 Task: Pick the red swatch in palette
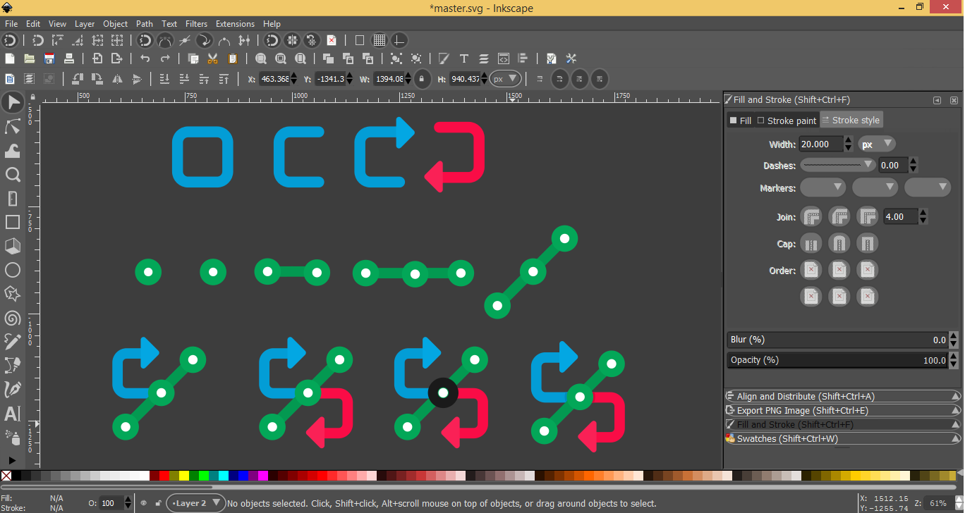(164, 476)
